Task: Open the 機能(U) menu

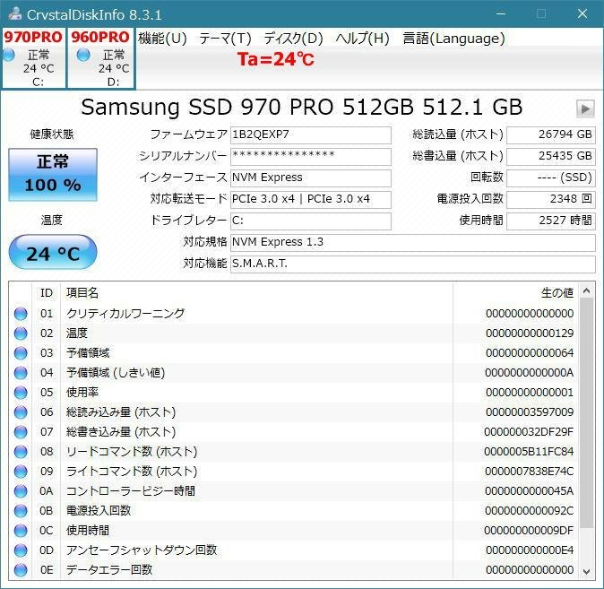Action: [x=162, y=39]
